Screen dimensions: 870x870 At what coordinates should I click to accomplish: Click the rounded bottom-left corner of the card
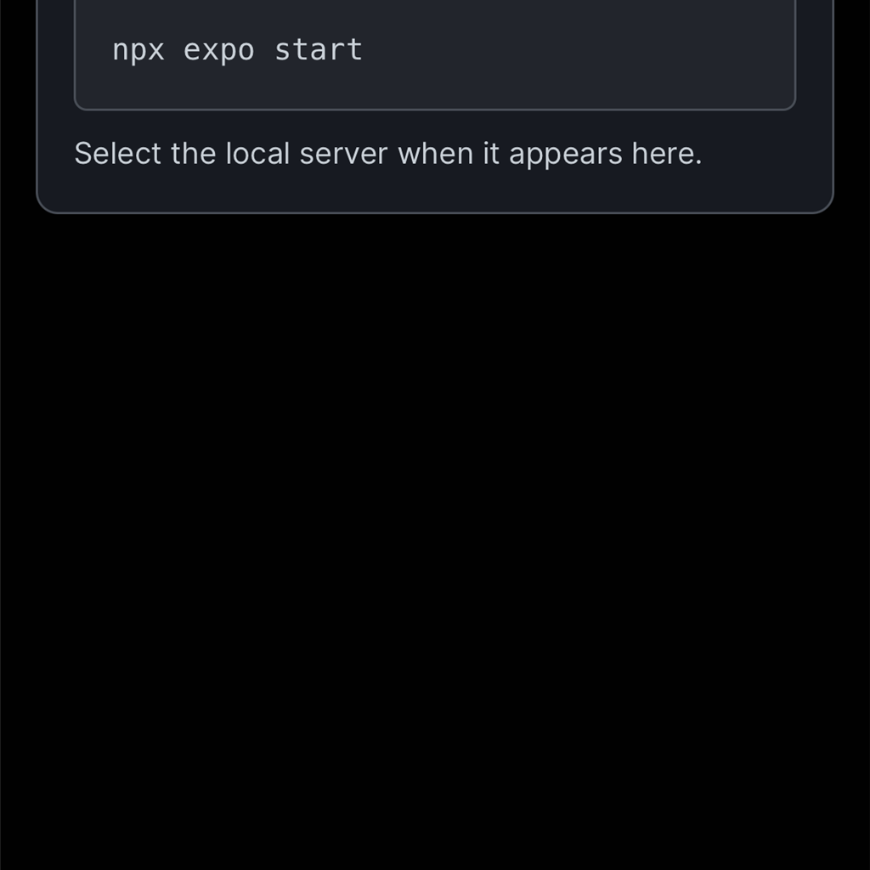coord(46,204)
